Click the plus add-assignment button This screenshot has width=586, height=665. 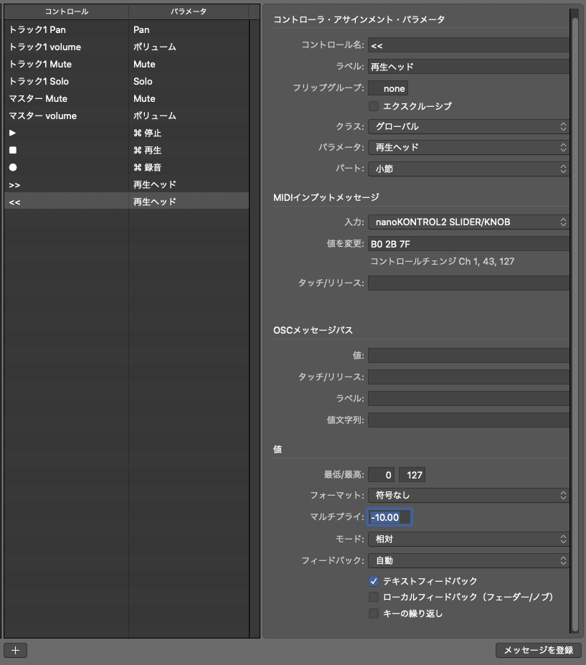(15, 650)
